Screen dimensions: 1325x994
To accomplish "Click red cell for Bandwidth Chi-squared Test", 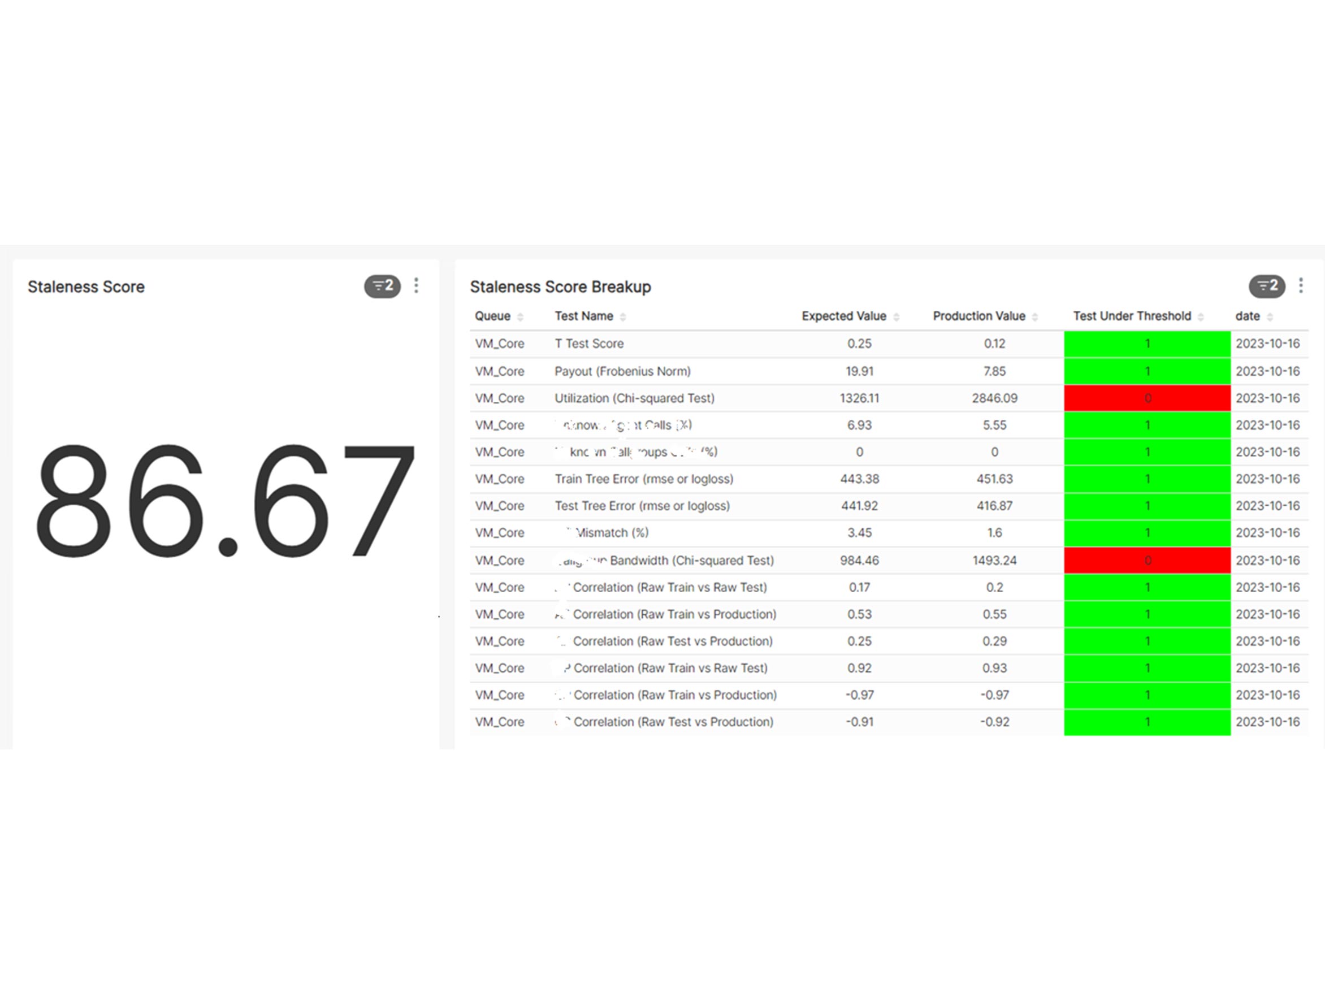I will 1147,561.
